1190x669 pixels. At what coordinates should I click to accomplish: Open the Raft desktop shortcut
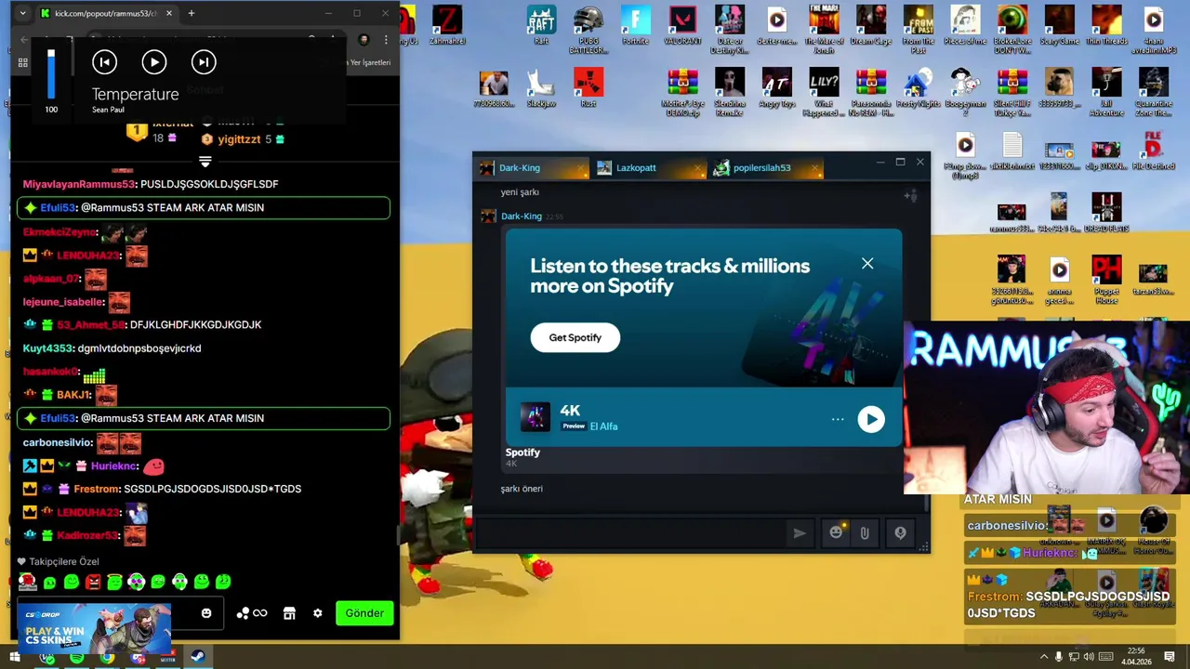pos(541,25)
